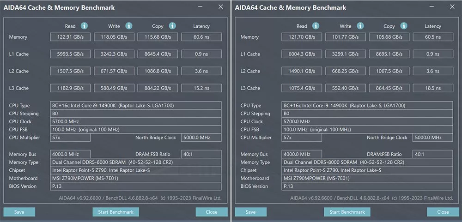The image size is (462, 222).
Task: Select L1 Cache copy value 8695.1 GB/s
Action: tap(389, 54)
